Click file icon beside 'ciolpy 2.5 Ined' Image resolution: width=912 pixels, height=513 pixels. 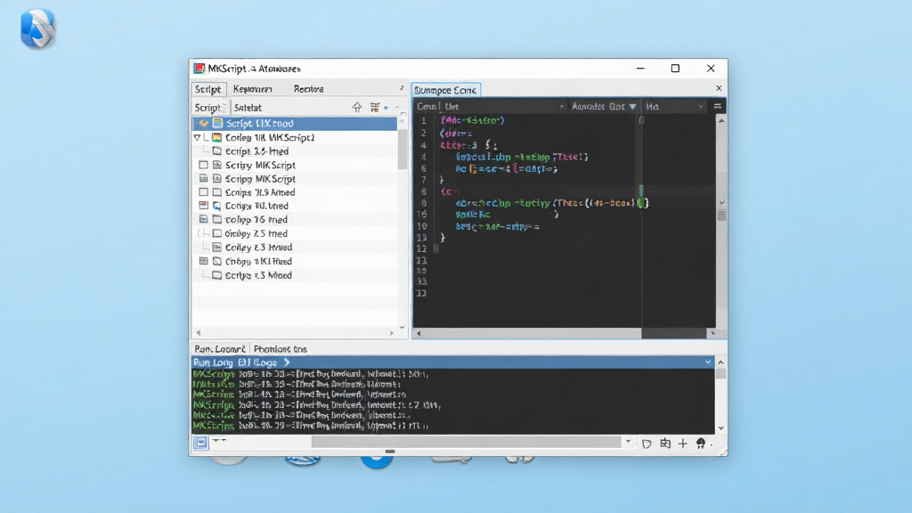click(217, 233)
